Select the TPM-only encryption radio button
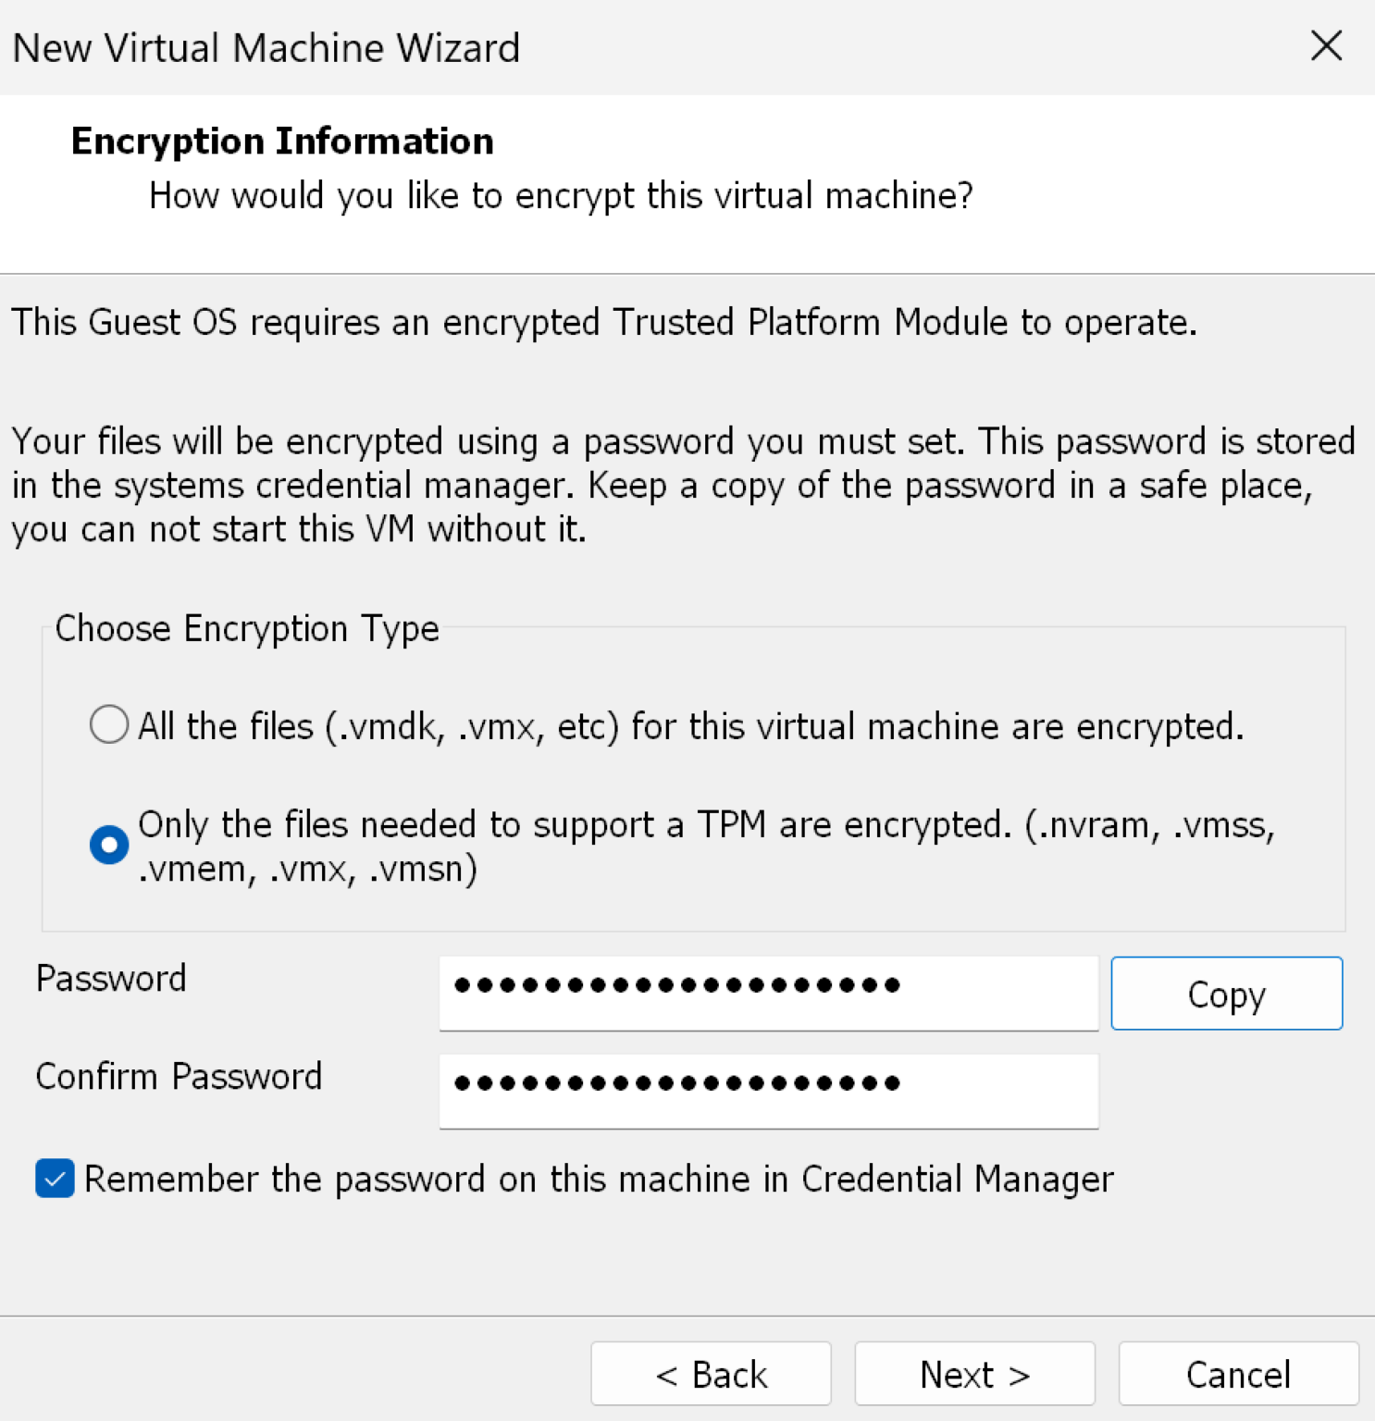Image resolution: width=1375 pixels, height=1421 pixels. 108,844
